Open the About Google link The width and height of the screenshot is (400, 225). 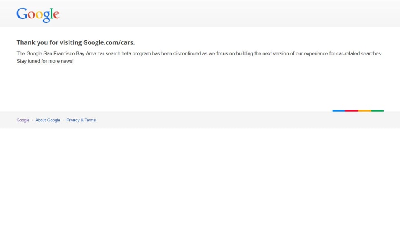click(x=47, y=120)
